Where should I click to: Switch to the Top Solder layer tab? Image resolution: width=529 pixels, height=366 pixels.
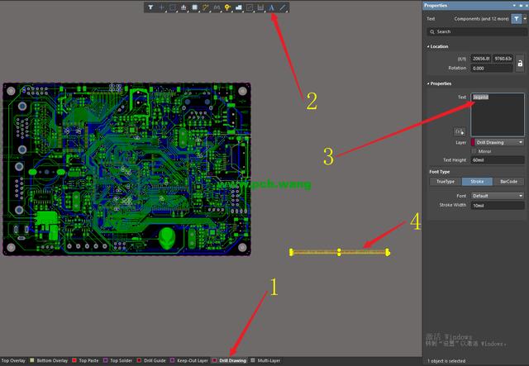click(x=122, y=360)
